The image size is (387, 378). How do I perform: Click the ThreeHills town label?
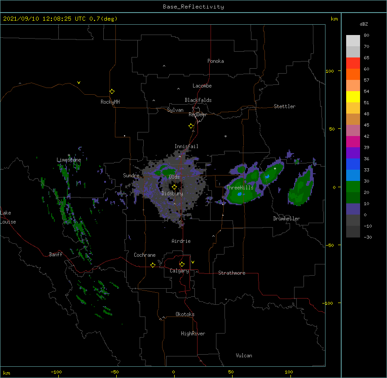point(240,188)
